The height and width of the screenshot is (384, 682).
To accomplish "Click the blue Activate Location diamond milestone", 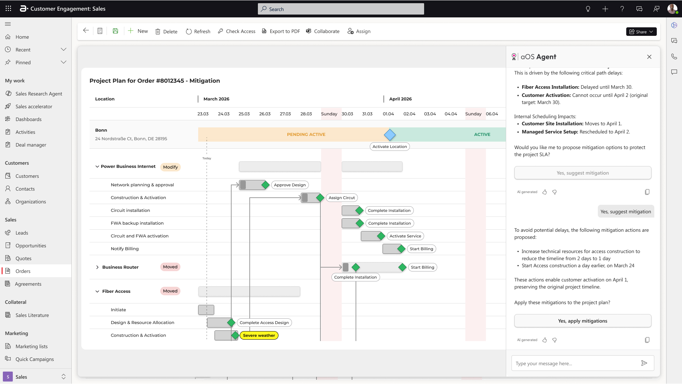I will pyautogui.click(x=390, y=135).
